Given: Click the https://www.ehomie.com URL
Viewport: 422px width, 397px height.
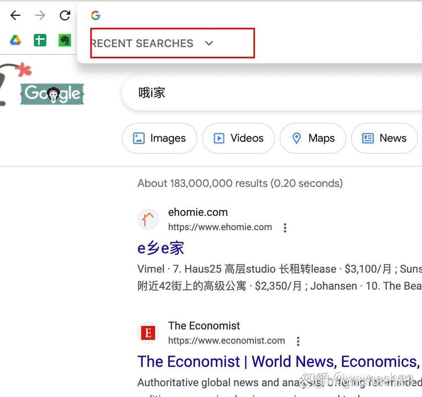Looking at the screenshot, I should pyautogui.click(x=220, y=227).
